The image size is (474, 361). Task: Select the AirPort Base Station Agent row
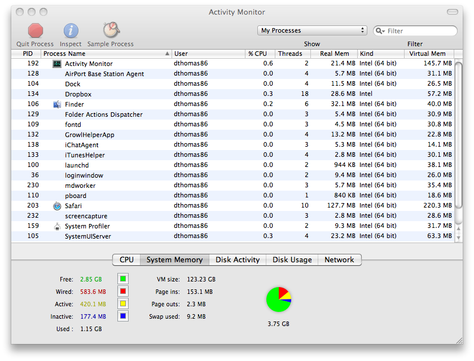[232, 74]
